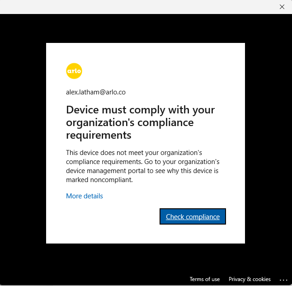The image size is (292, 286).
Task: Open the More details link
Action: [85, 196]
